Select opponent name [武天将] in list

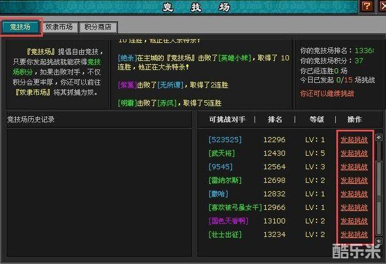(221, 153)
